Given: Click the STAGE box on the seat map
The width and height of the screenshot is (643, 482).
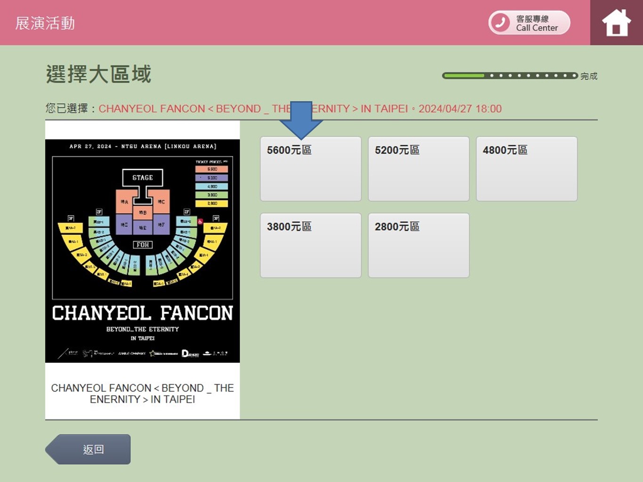Looking at the screenshot, I should [142, 177].
